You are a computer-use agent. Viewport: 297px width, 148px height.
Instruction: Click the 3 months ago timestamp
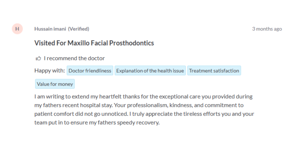pos(267,29)
